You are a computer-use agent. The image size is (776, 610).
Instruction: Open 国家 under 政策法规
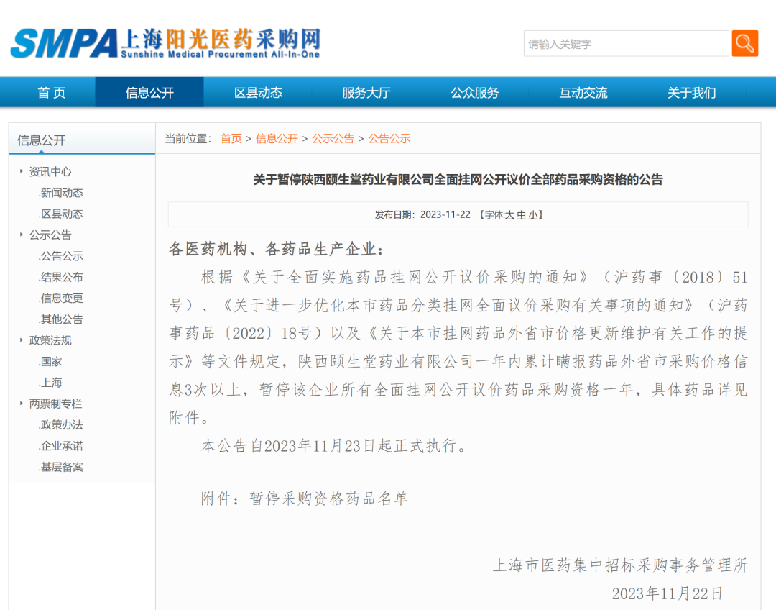[x=50, y=362]
